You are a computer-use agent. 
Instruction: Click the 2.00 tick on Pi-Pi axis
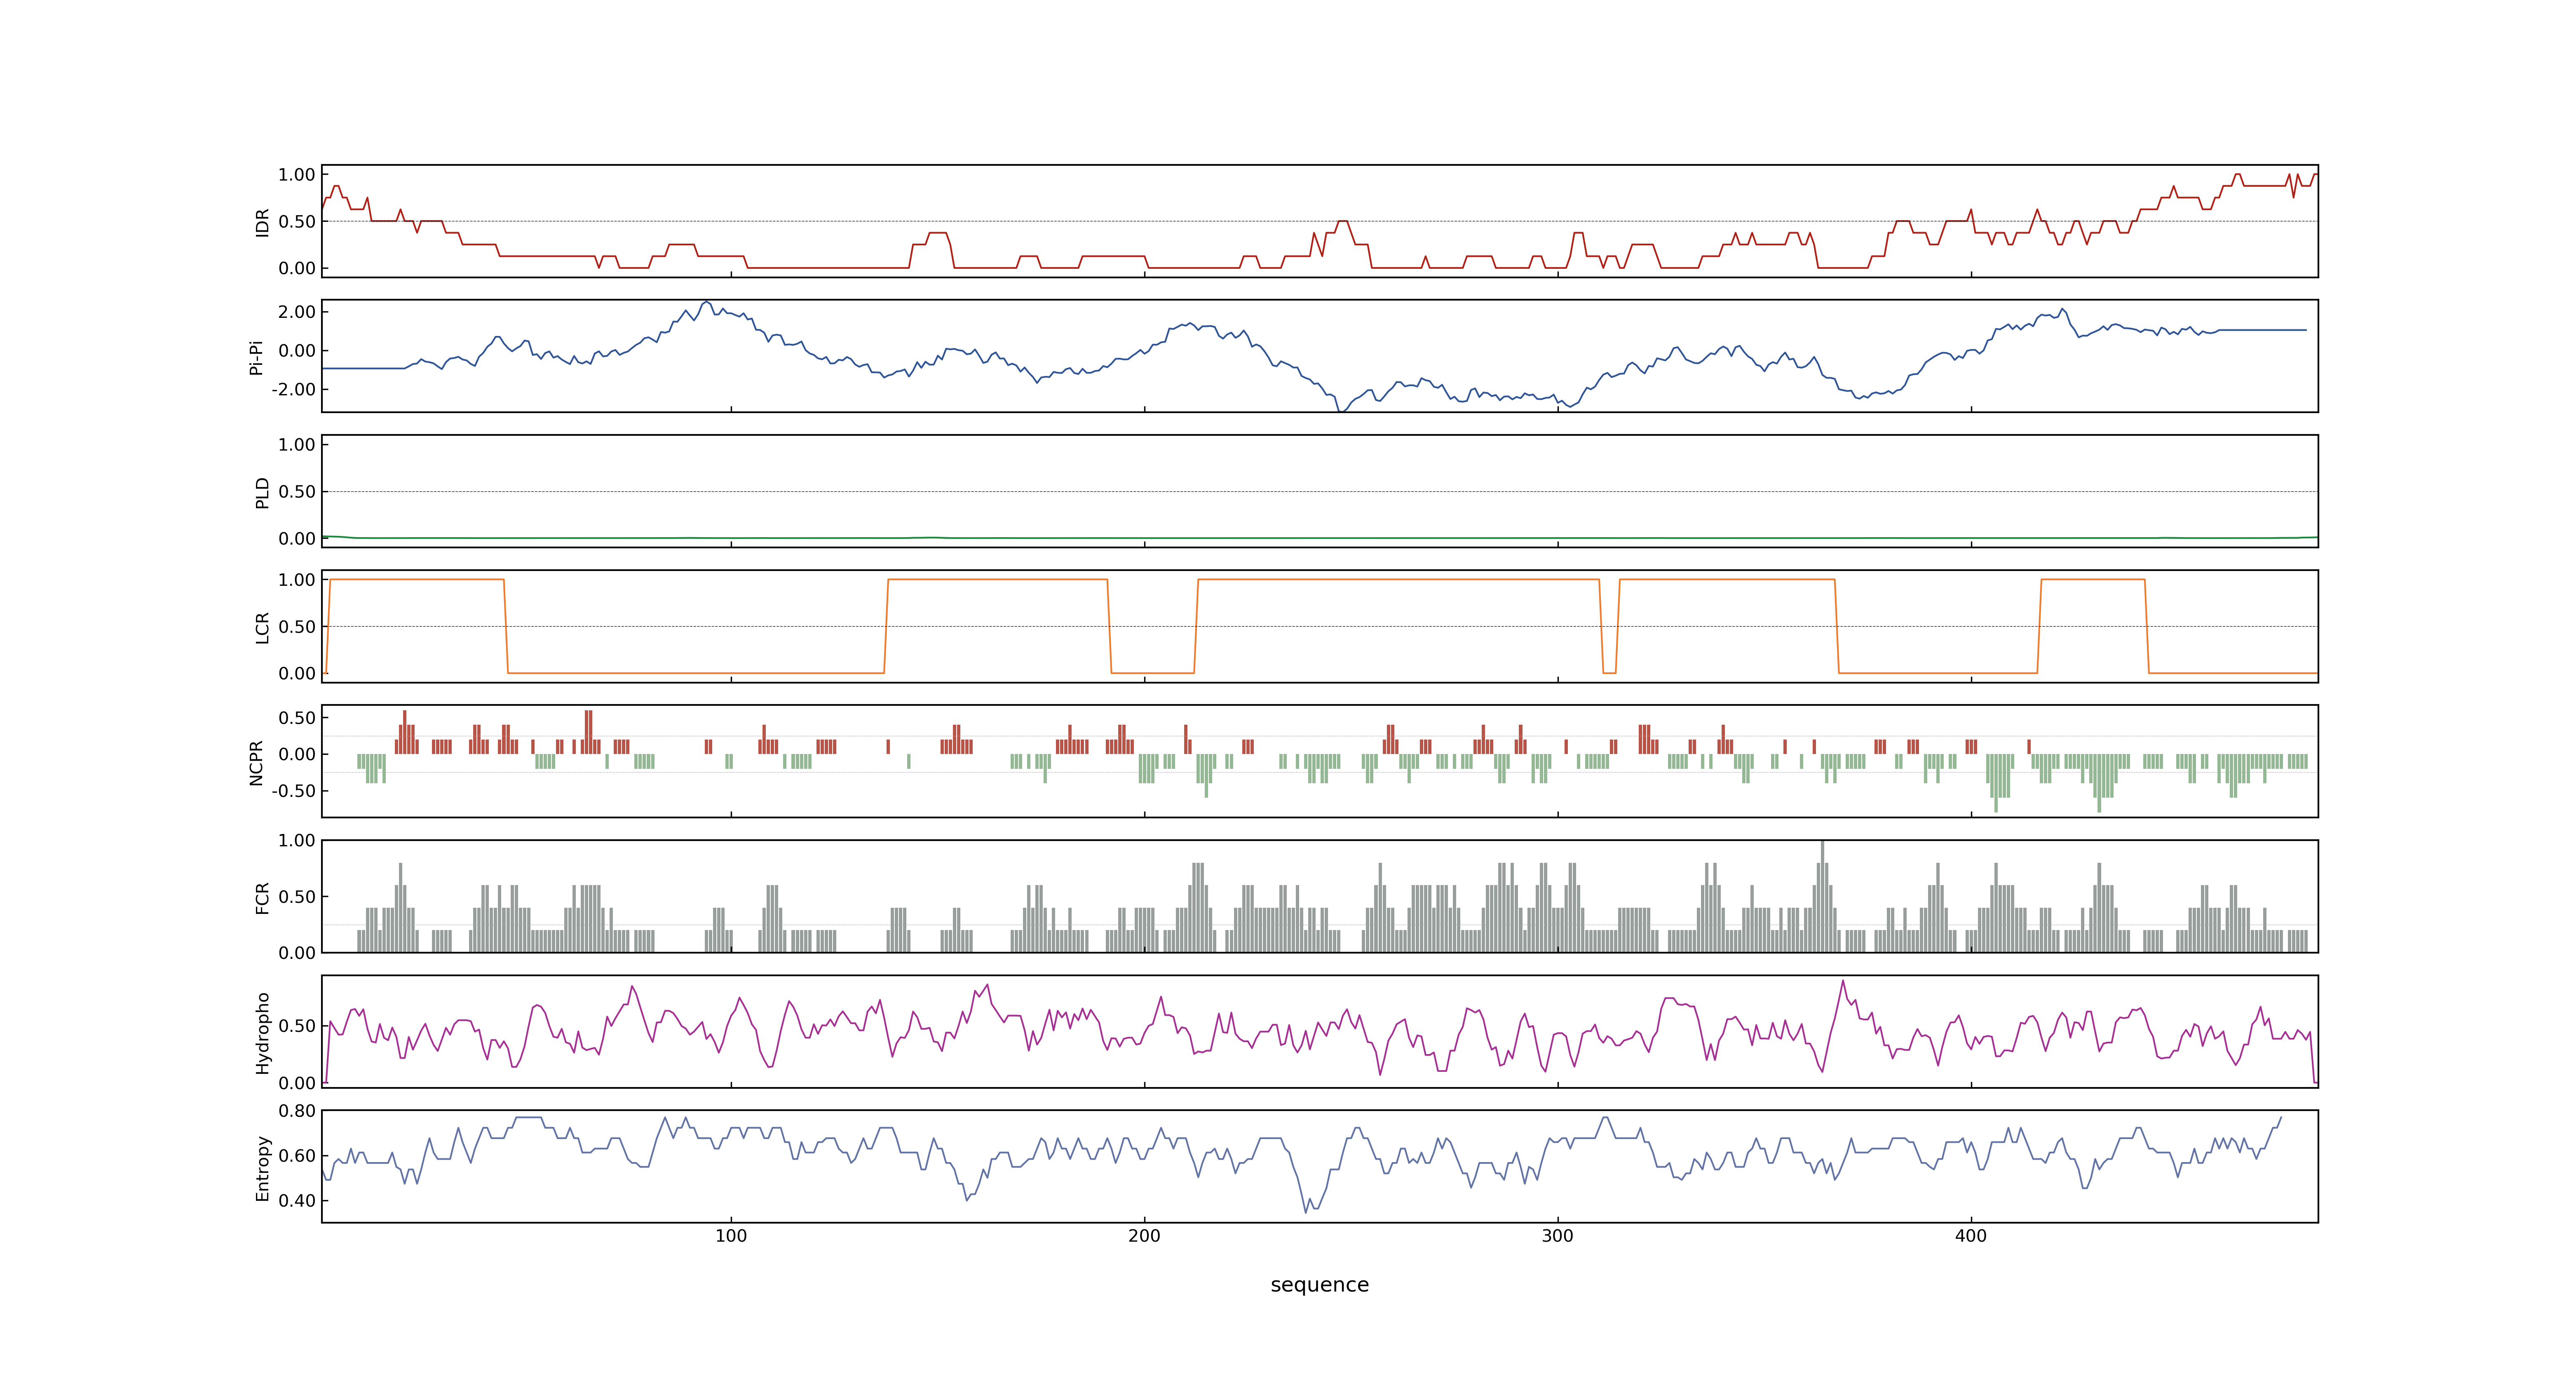[x=297, y=312]
